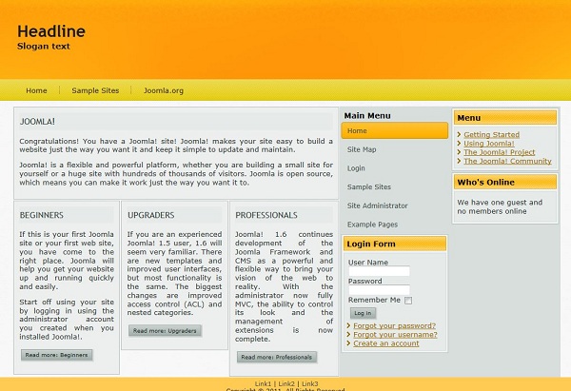Open Site Map in the Main Menu
The image size is (571, 391).
362,149
